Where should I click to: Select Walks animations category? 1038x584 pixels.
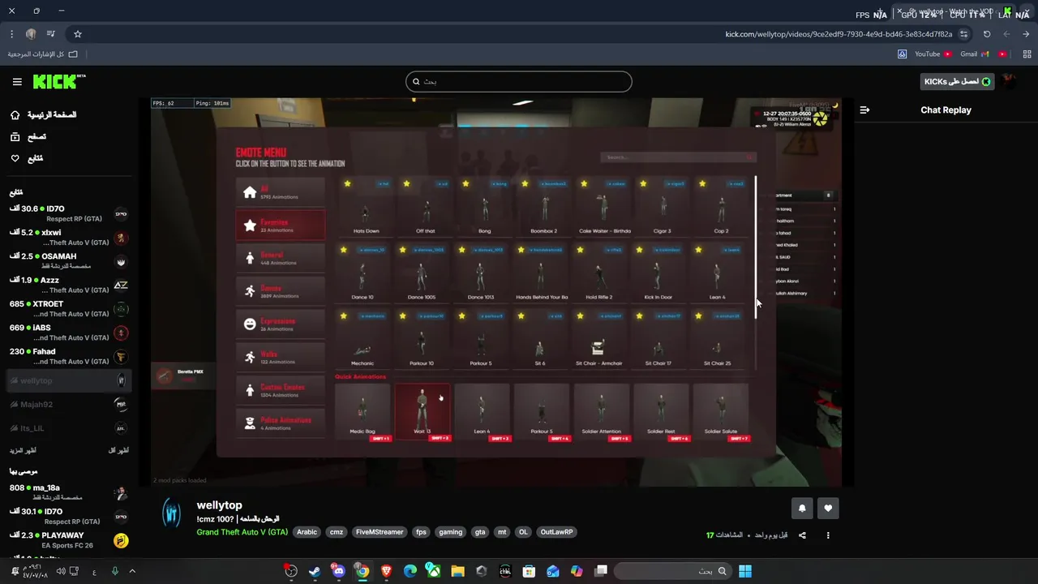pyautogui.click(x=281, y=358)
